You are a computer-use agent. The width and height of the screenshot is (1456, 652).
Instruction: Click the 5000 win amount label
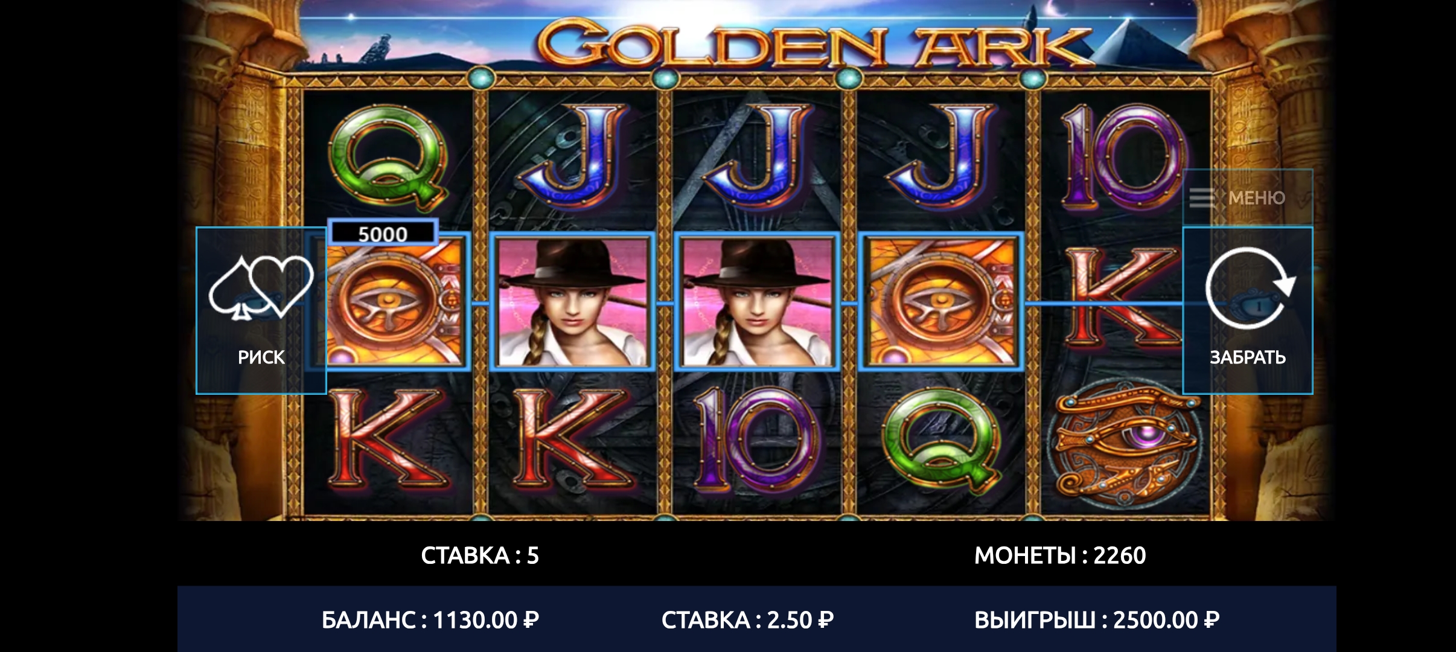coord(383,233)
